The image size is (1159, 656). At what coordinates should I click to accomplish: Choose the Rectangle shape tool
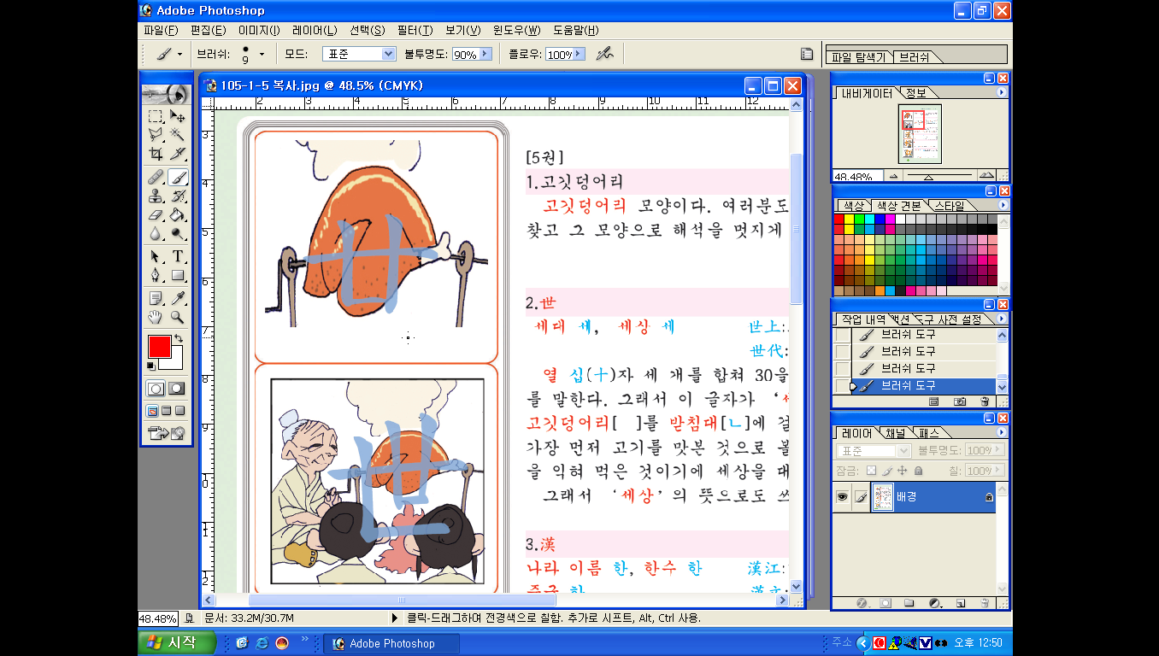tap(178, 276)
